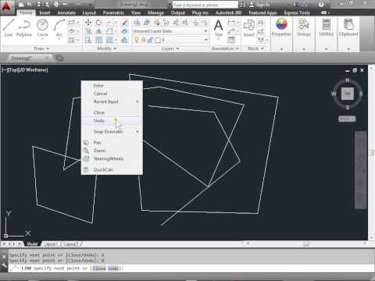Choose the Scale tool
Image resolution: width=375 pixels, height=281 pixels.
pyautogui.click(x=98, y=40)
